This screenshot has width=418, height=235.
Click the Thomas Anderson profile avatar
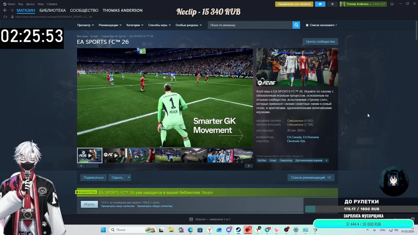point(342,4)
